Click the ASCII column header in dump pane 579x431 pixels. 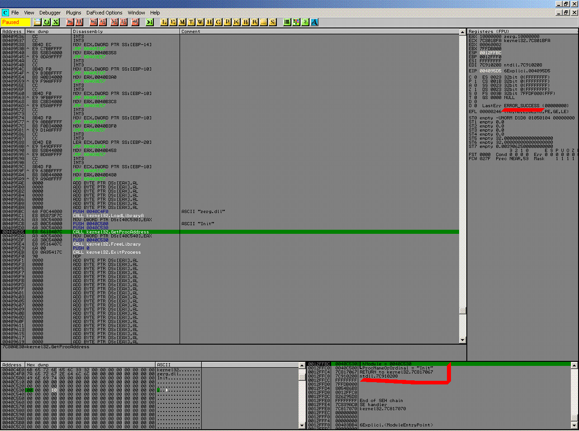178,365
